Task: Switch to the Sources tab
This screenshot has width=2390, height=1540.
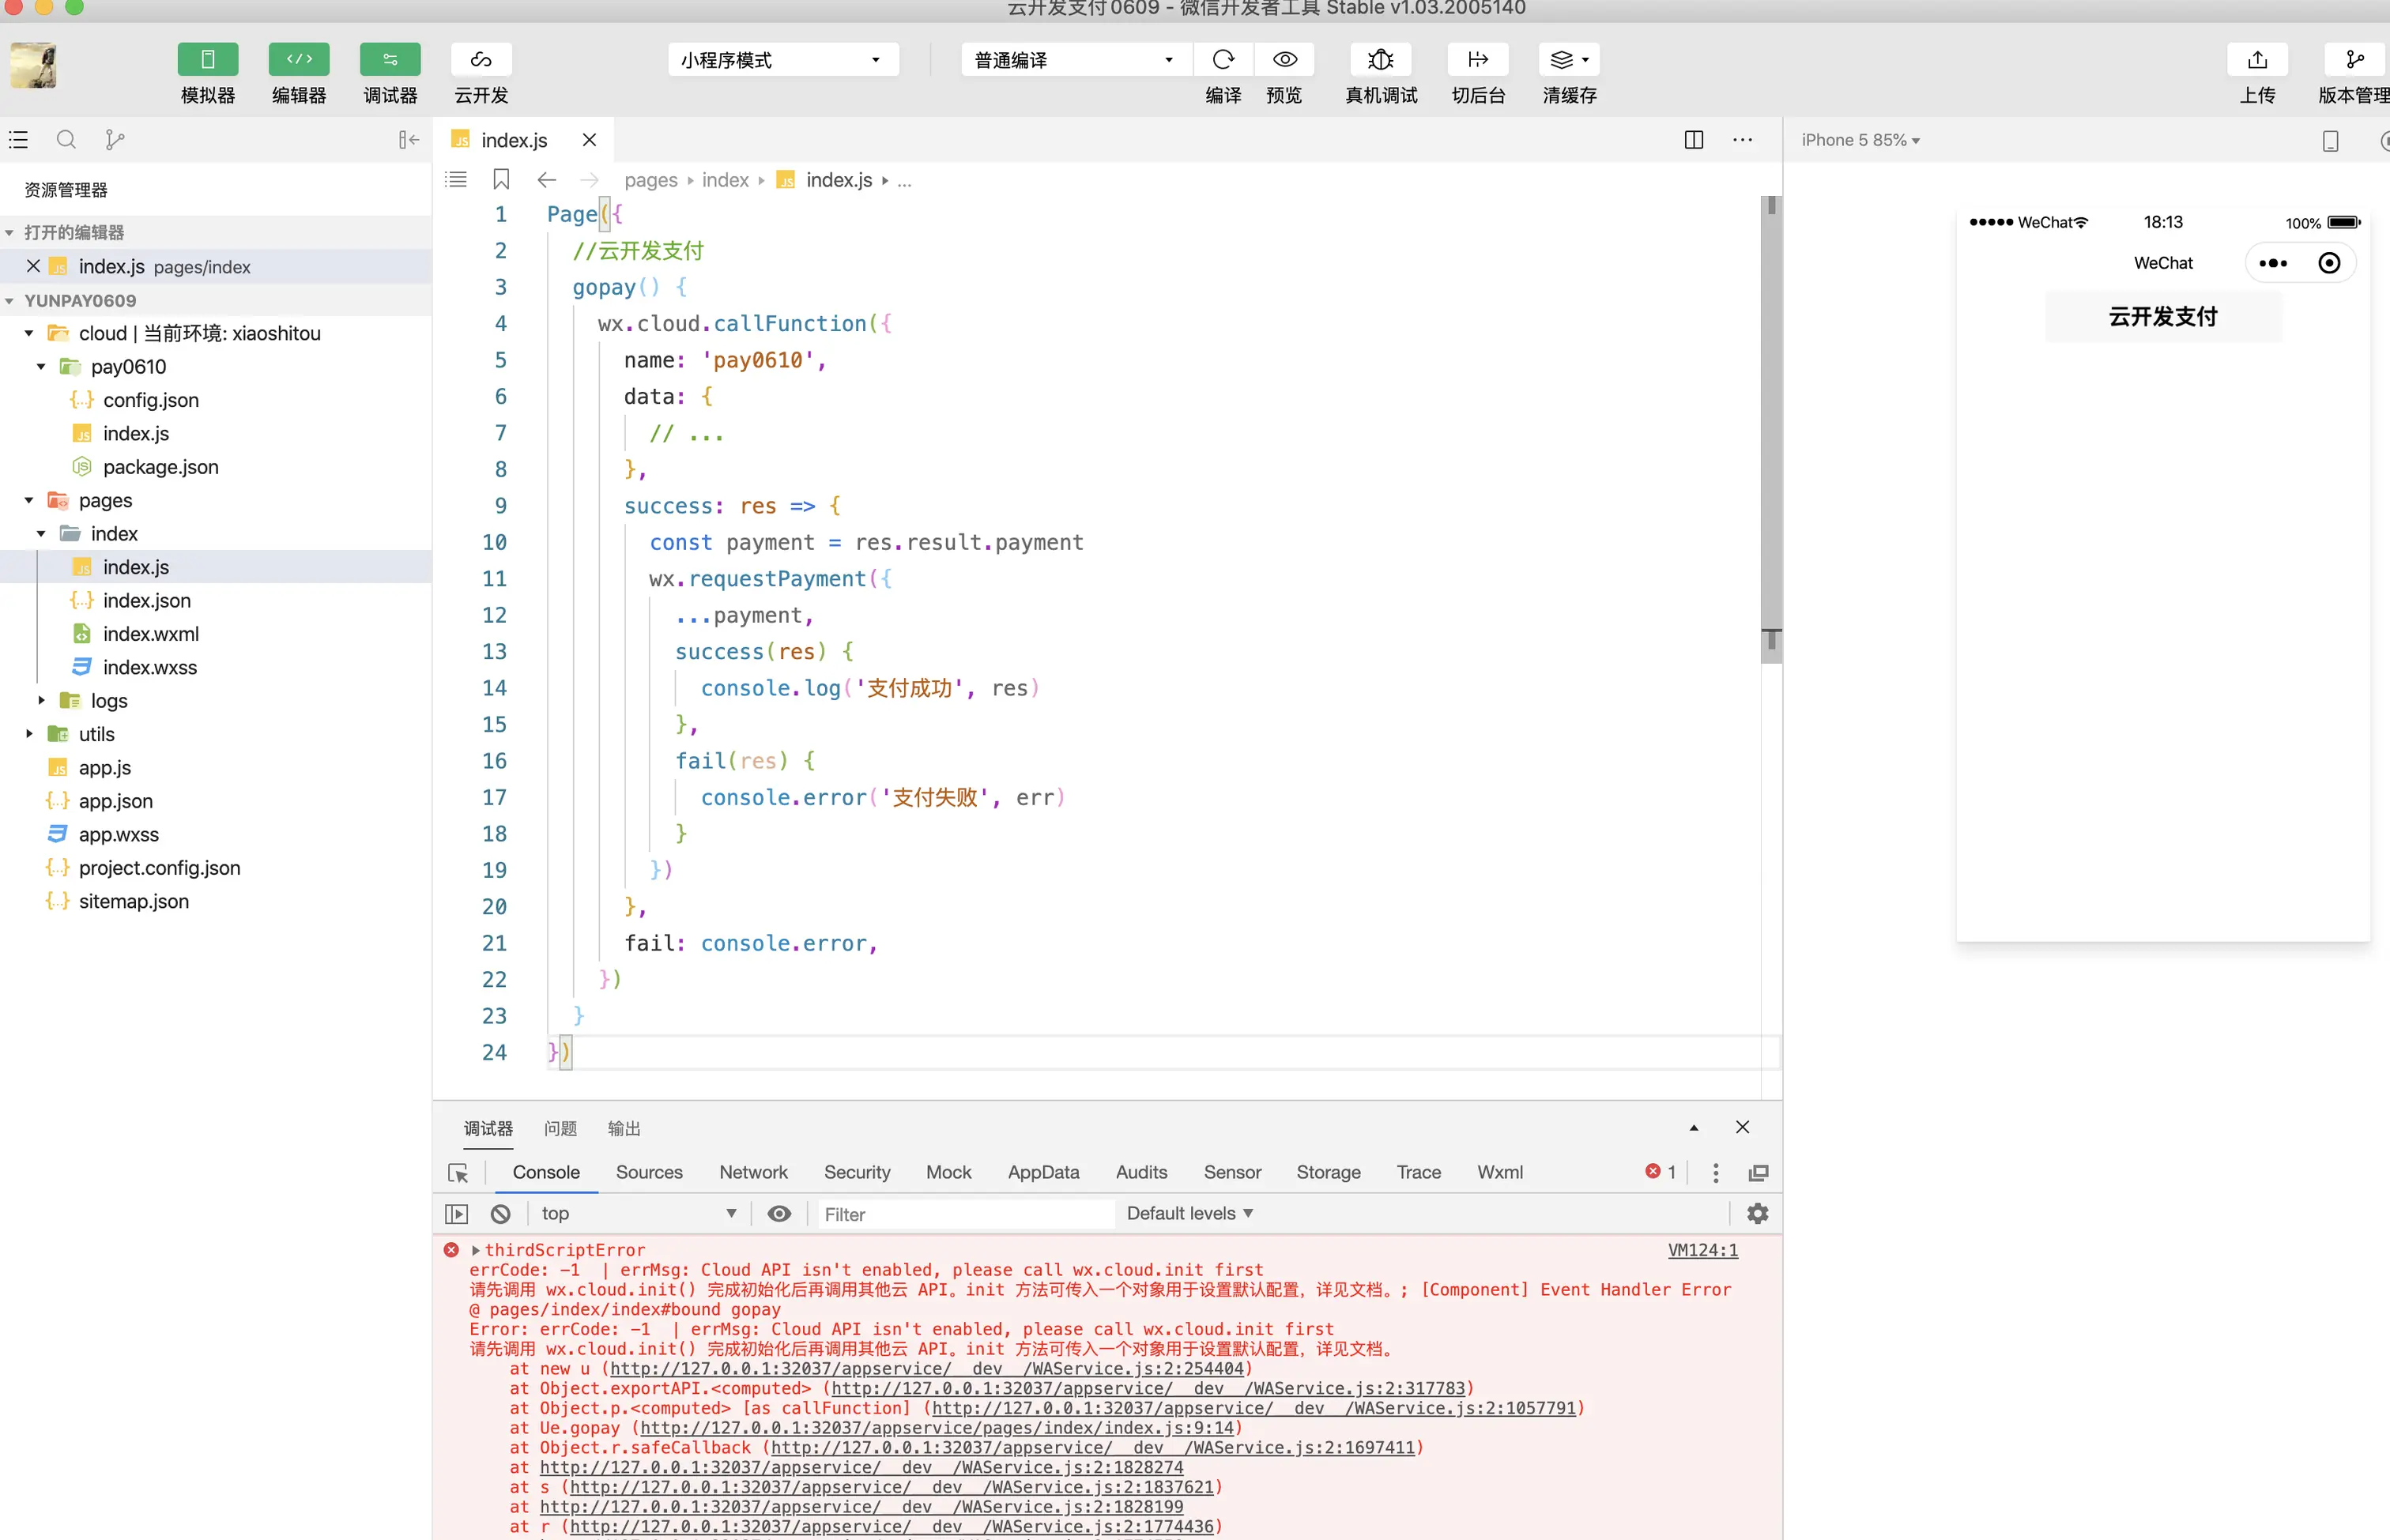Action: tap(648, 1172)
